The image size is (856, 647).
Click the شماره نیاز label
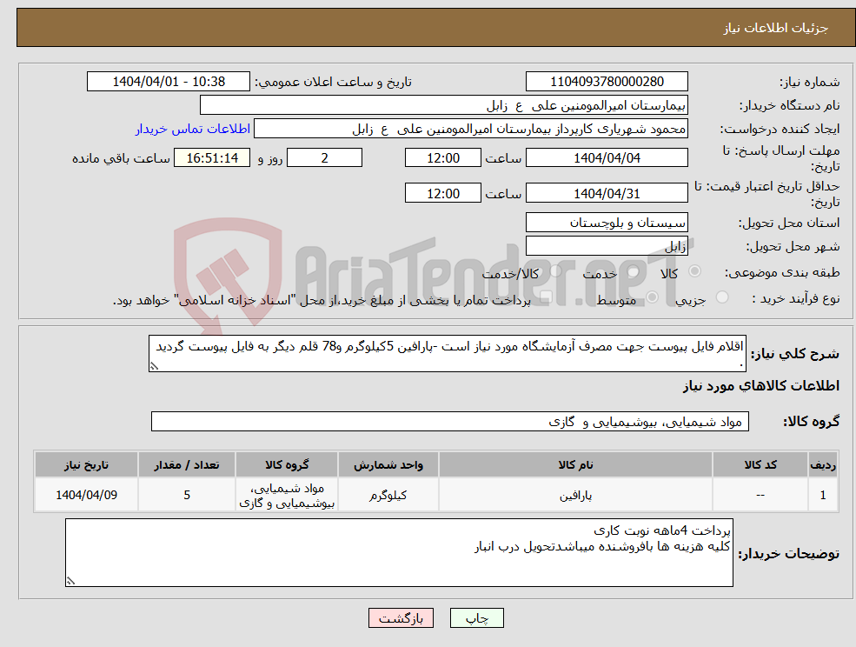click(810, 82)
